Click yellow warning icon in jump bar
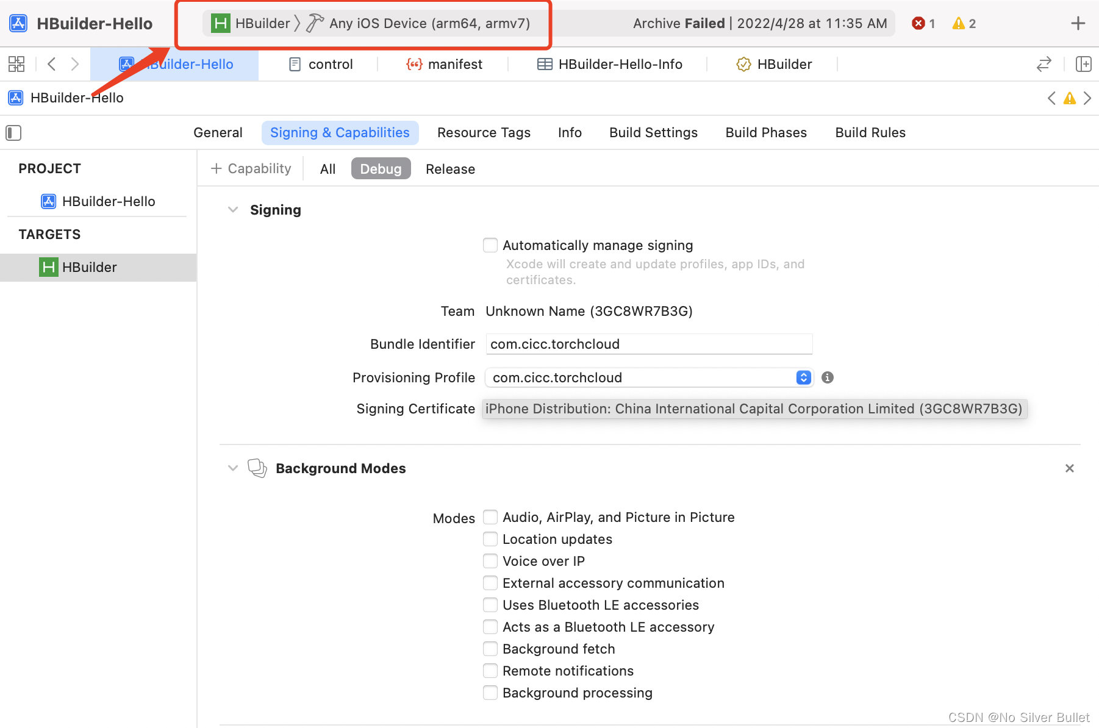Viewport: 1099px width, 728px height. tap(1069, 98)
